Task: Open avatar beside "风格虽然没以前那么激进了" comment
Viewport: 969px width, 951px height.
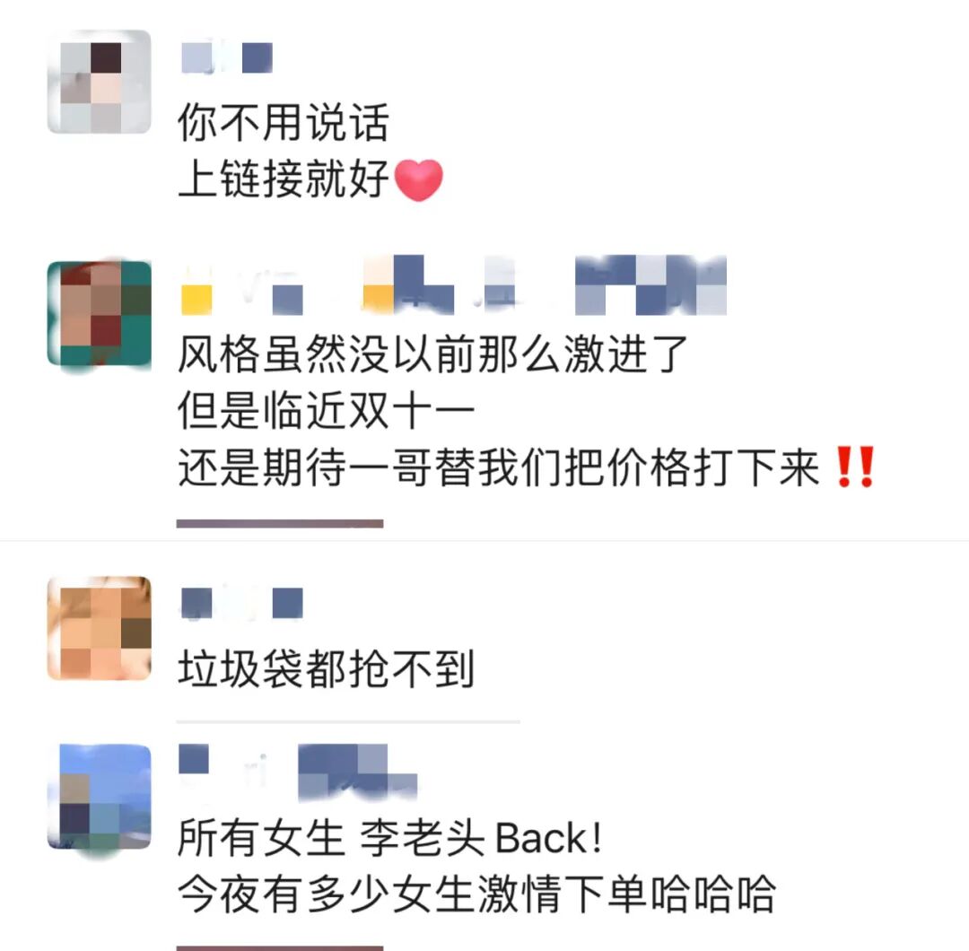Action: coord(100,314)
